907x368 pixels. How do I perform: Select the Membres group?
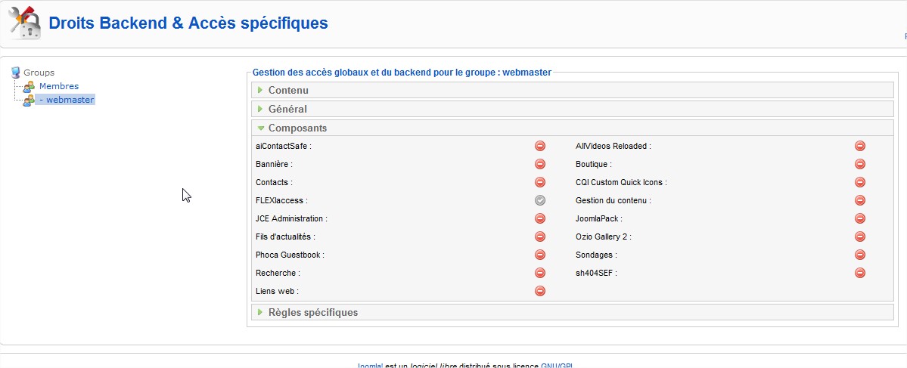point(59,87)
